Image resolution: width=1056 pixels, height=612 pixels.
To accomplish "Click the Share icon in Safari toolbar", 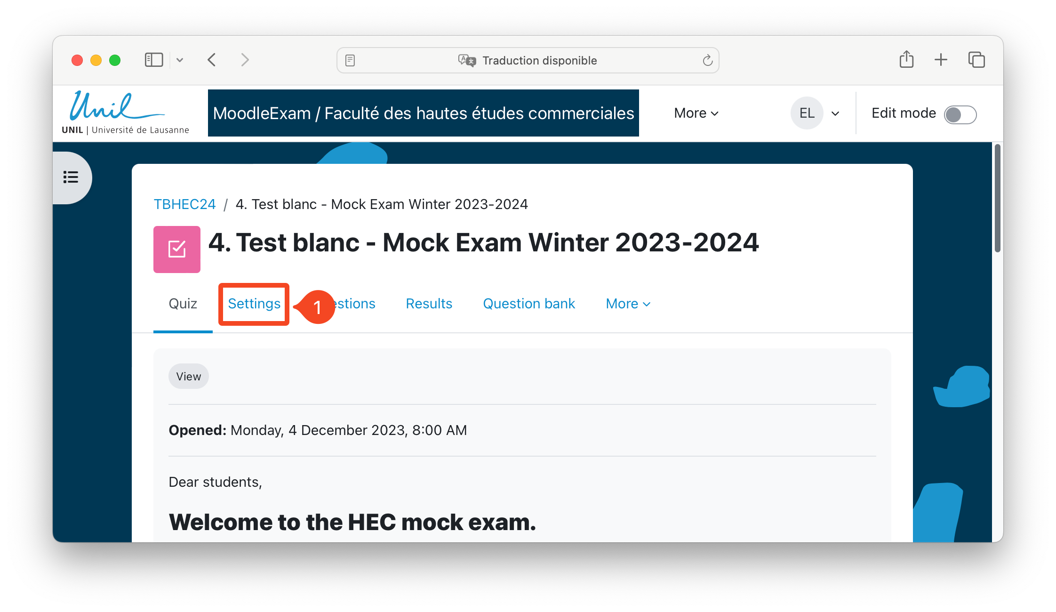I will tap(906, 60).
